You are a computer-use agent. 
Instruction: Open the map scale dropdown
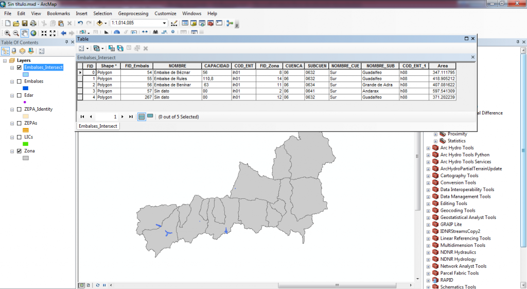coord(165,23)
